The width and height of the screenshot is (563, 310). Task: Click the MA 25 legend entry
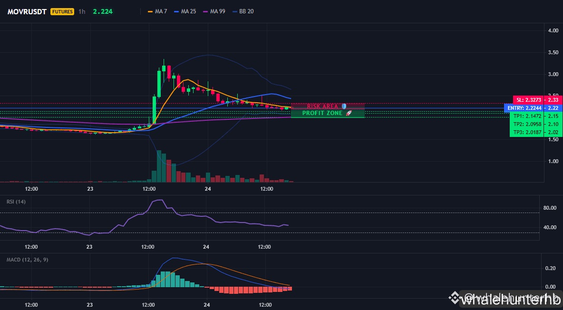pos(185,11)
